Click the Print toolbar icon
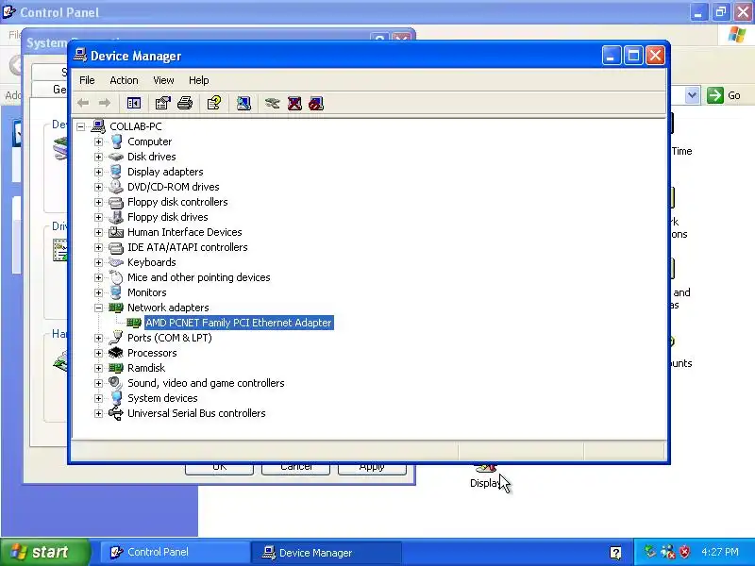Image resolution: width=755 pixels, height=566 pixels. click(185, 103)
